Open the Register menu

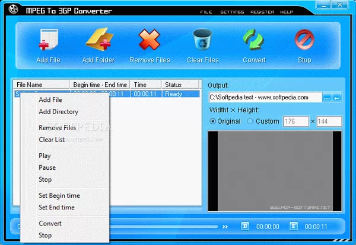[262, 12]
